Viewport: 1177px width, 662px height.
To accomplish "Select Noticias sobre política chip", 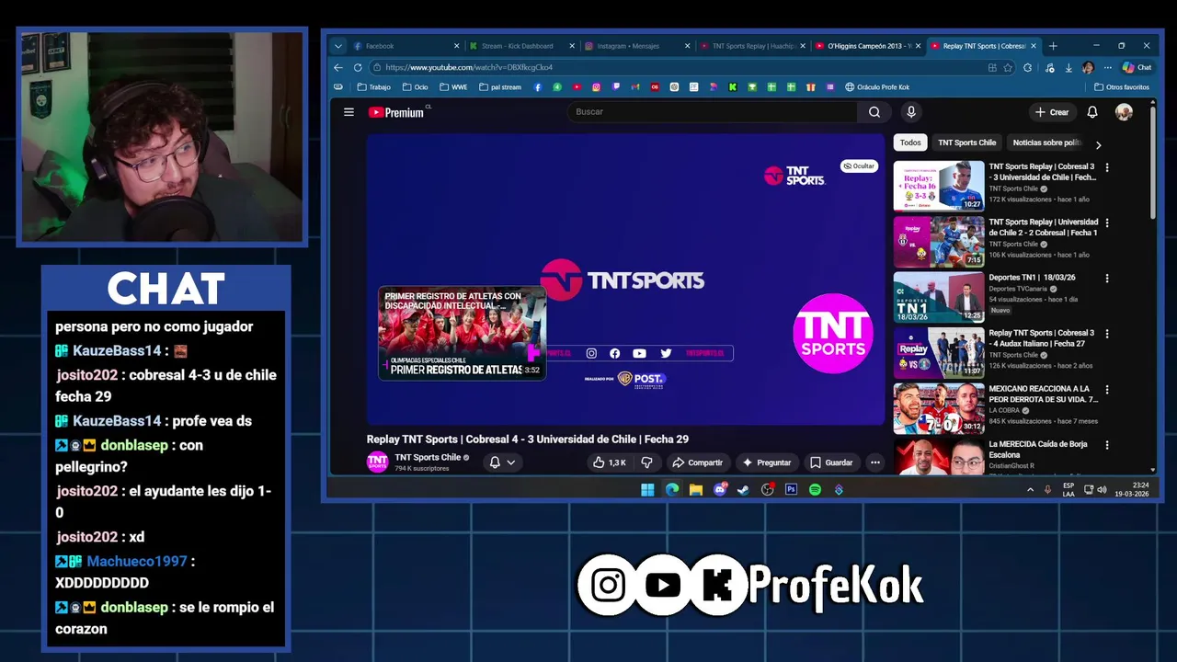I will point(1046,143).
